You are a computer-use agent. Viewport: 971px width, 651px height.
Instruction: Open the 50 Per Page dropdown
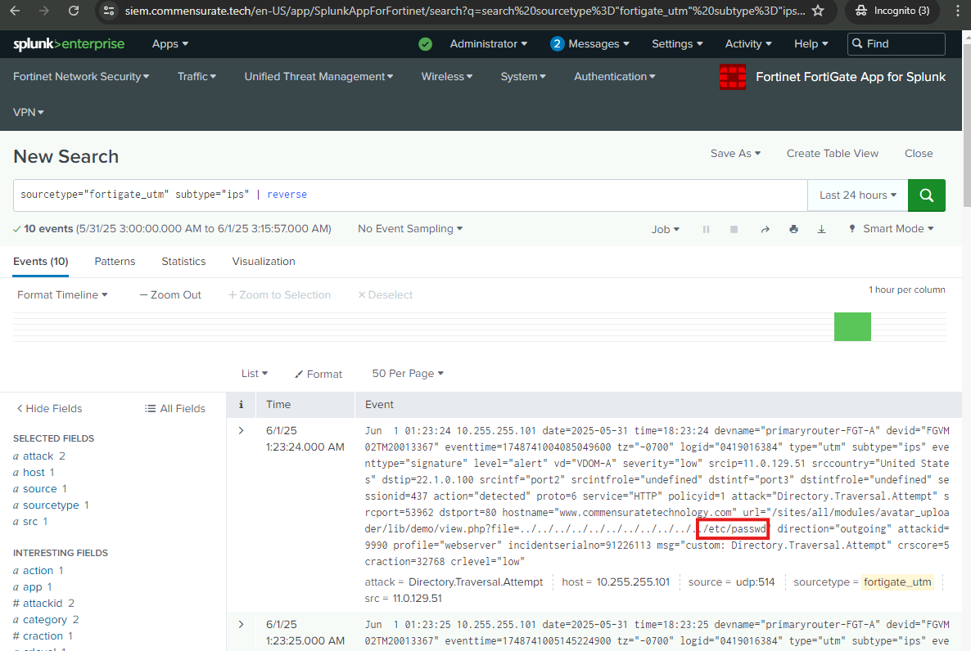[407, 373]
